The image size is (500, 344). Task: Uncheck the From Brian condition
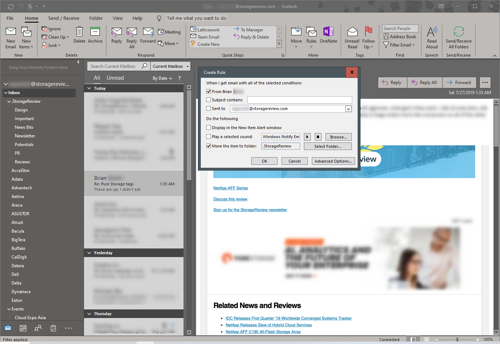tap(208, 91)
